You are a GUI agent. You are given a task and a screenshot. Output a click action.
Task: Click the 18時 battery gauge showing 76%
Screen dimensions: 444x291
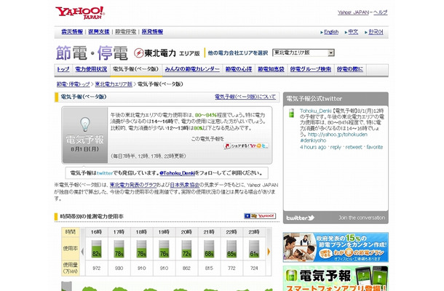pyautogui.click(x=141, y=249)
